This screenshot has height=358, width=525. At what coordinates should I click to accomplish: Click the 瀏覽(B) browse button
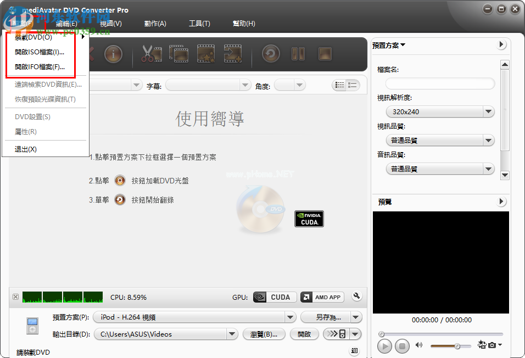(x=264, y=334)
